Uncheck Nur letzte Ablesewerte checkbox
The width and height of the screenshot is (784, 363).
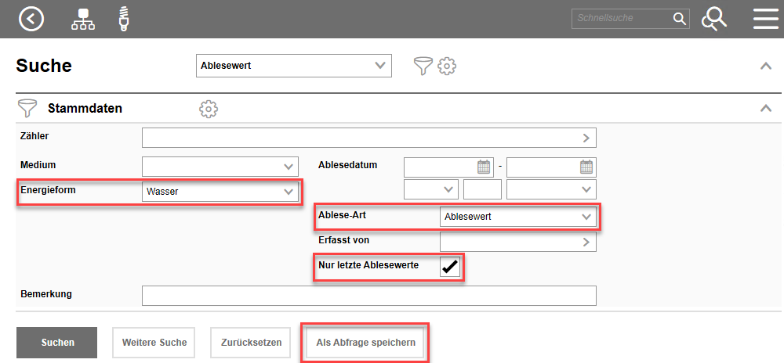(450, 266)
